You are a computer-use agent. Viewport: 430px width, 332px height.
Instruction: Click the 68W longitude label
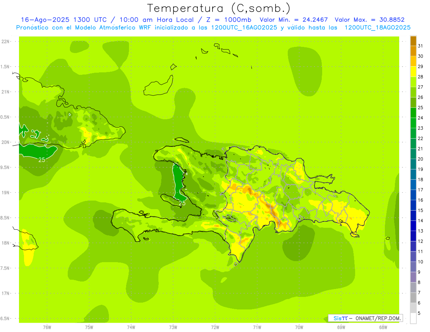tap(383, 327)
